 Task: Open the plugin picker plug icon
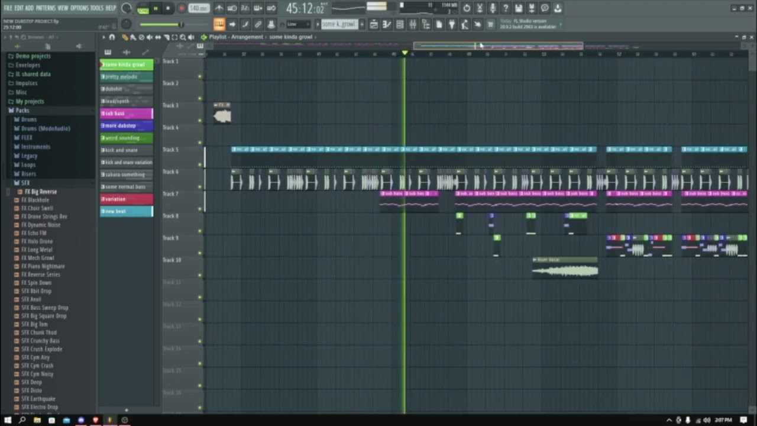[x=451, y=24]
